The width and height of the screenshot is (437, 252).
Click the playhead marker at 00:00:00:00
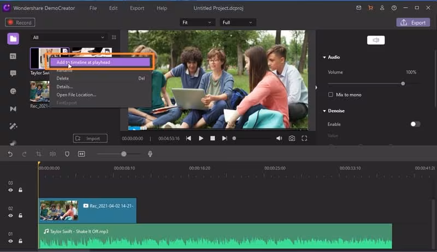click(39, 163)
